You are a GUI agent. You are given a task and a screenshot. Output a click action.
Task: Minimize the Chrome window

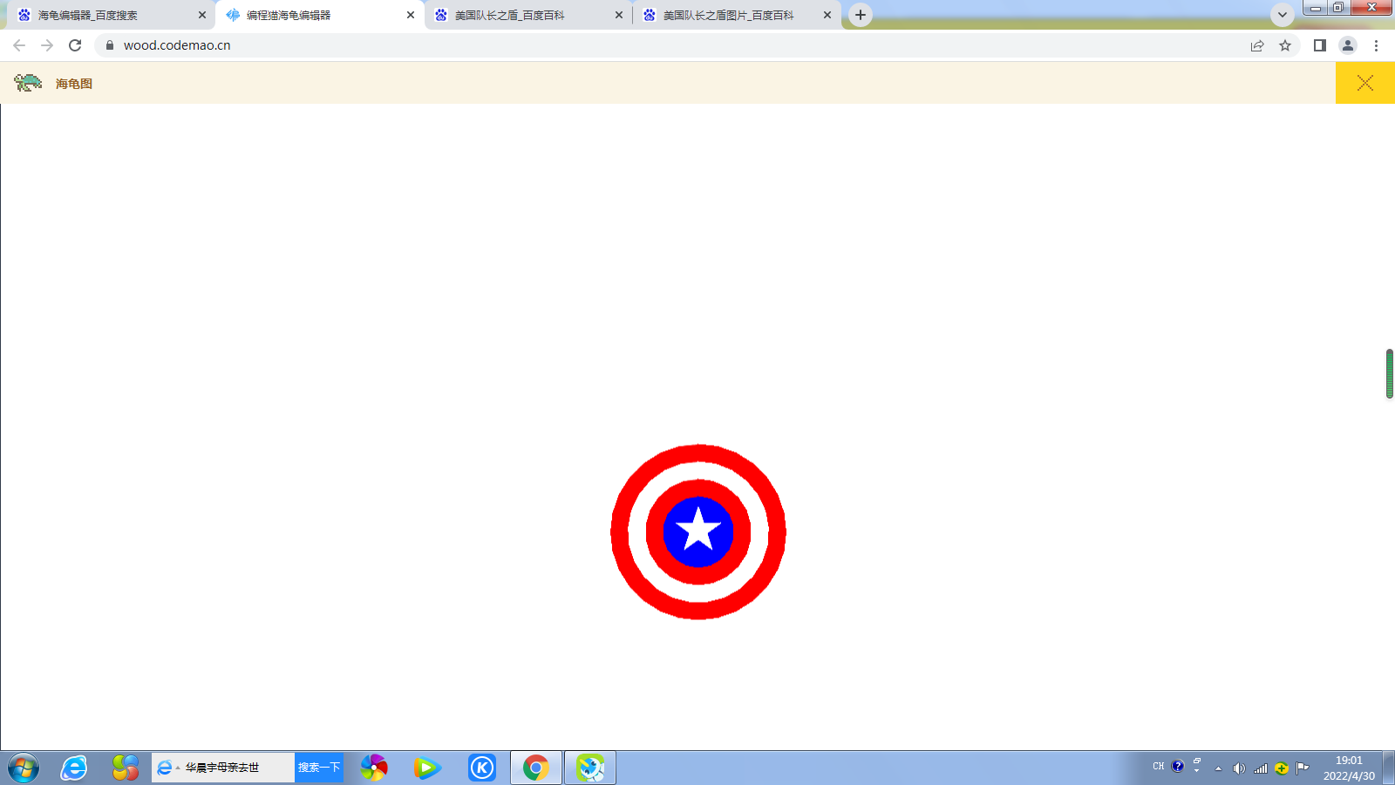click(1316, 8)
